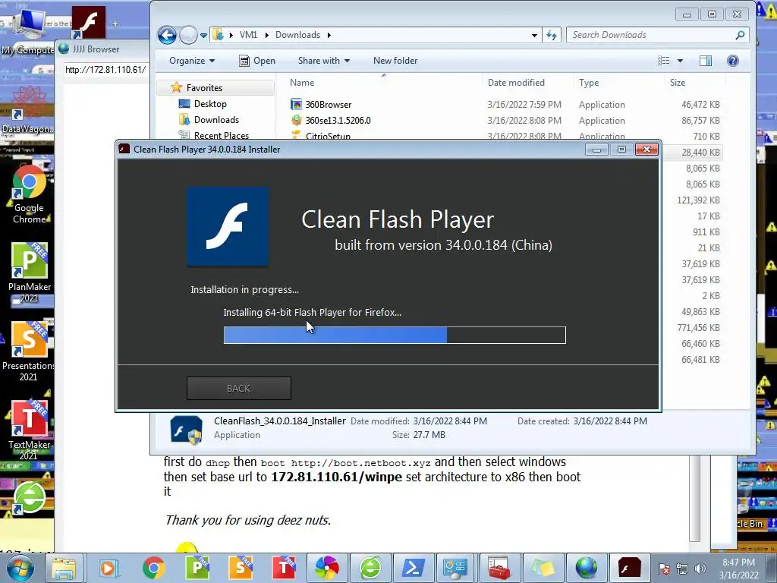
Task: Open Explorer help icon
Action: pos(733,61)
